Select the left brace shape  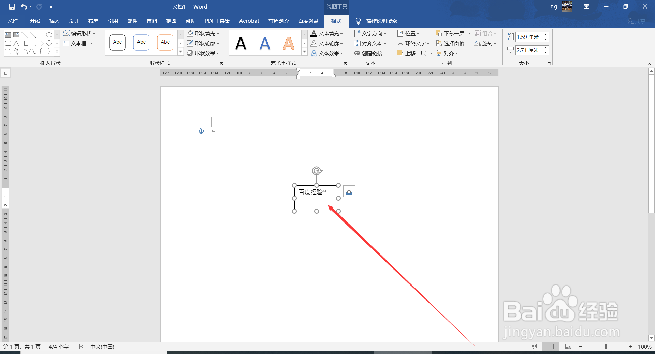point(41,51)
